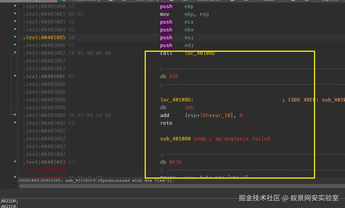Click 'sub_401080 endp' line

[x=183, y=139]
